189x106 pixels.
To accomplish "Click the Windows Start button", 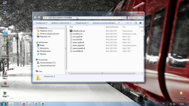I will point(3,104).
